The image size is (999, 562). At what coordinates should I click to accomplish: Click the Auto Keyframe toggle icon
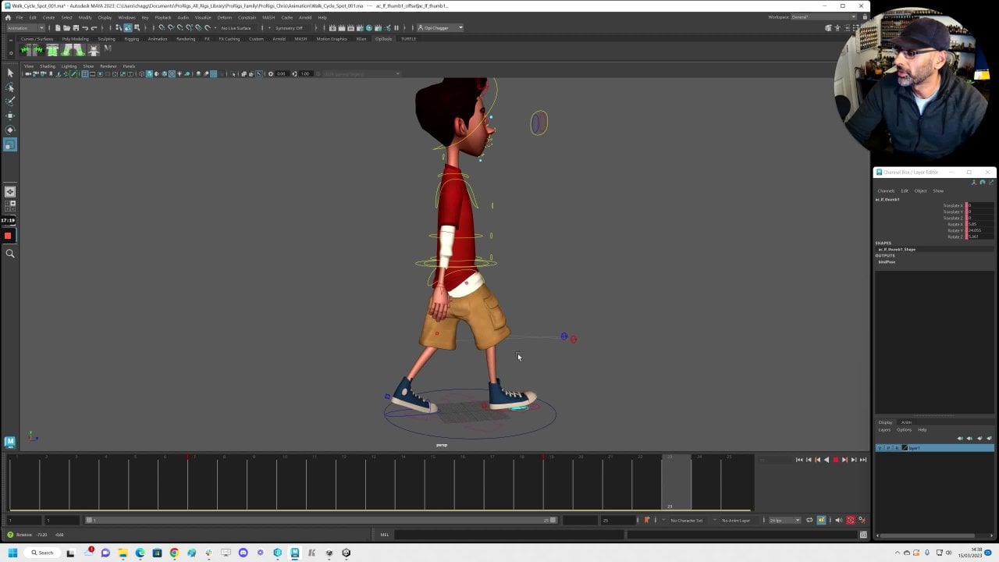[851, 520]
